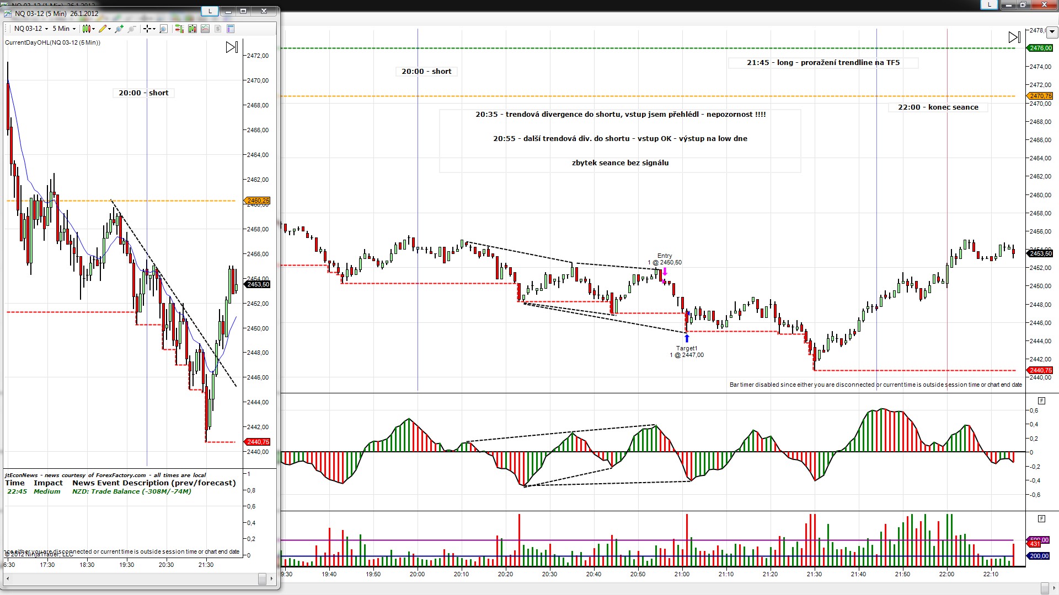Click the scroll-left arrow on small chart scrollbar

coord(8,579)
